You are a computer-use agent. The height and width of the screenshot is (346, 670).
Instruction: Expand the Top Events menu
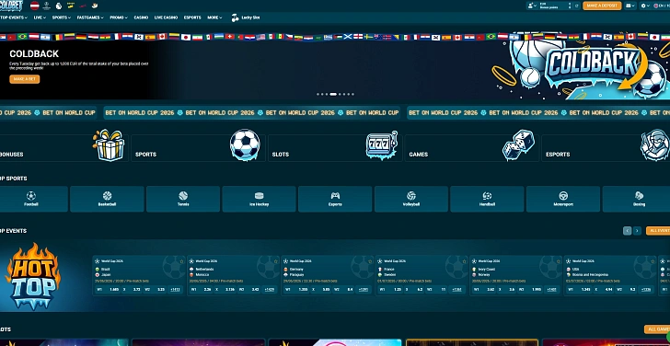pos(14,17)
